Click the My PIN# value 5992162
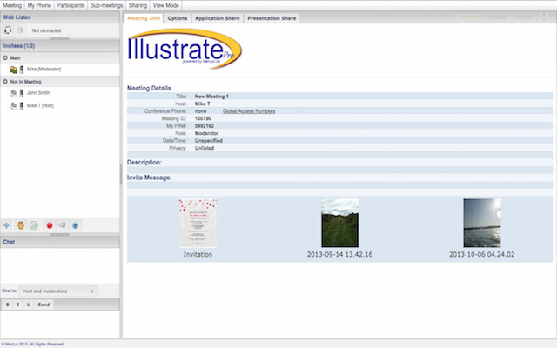Viewport: 557px width, 348px height. [205, 126]
